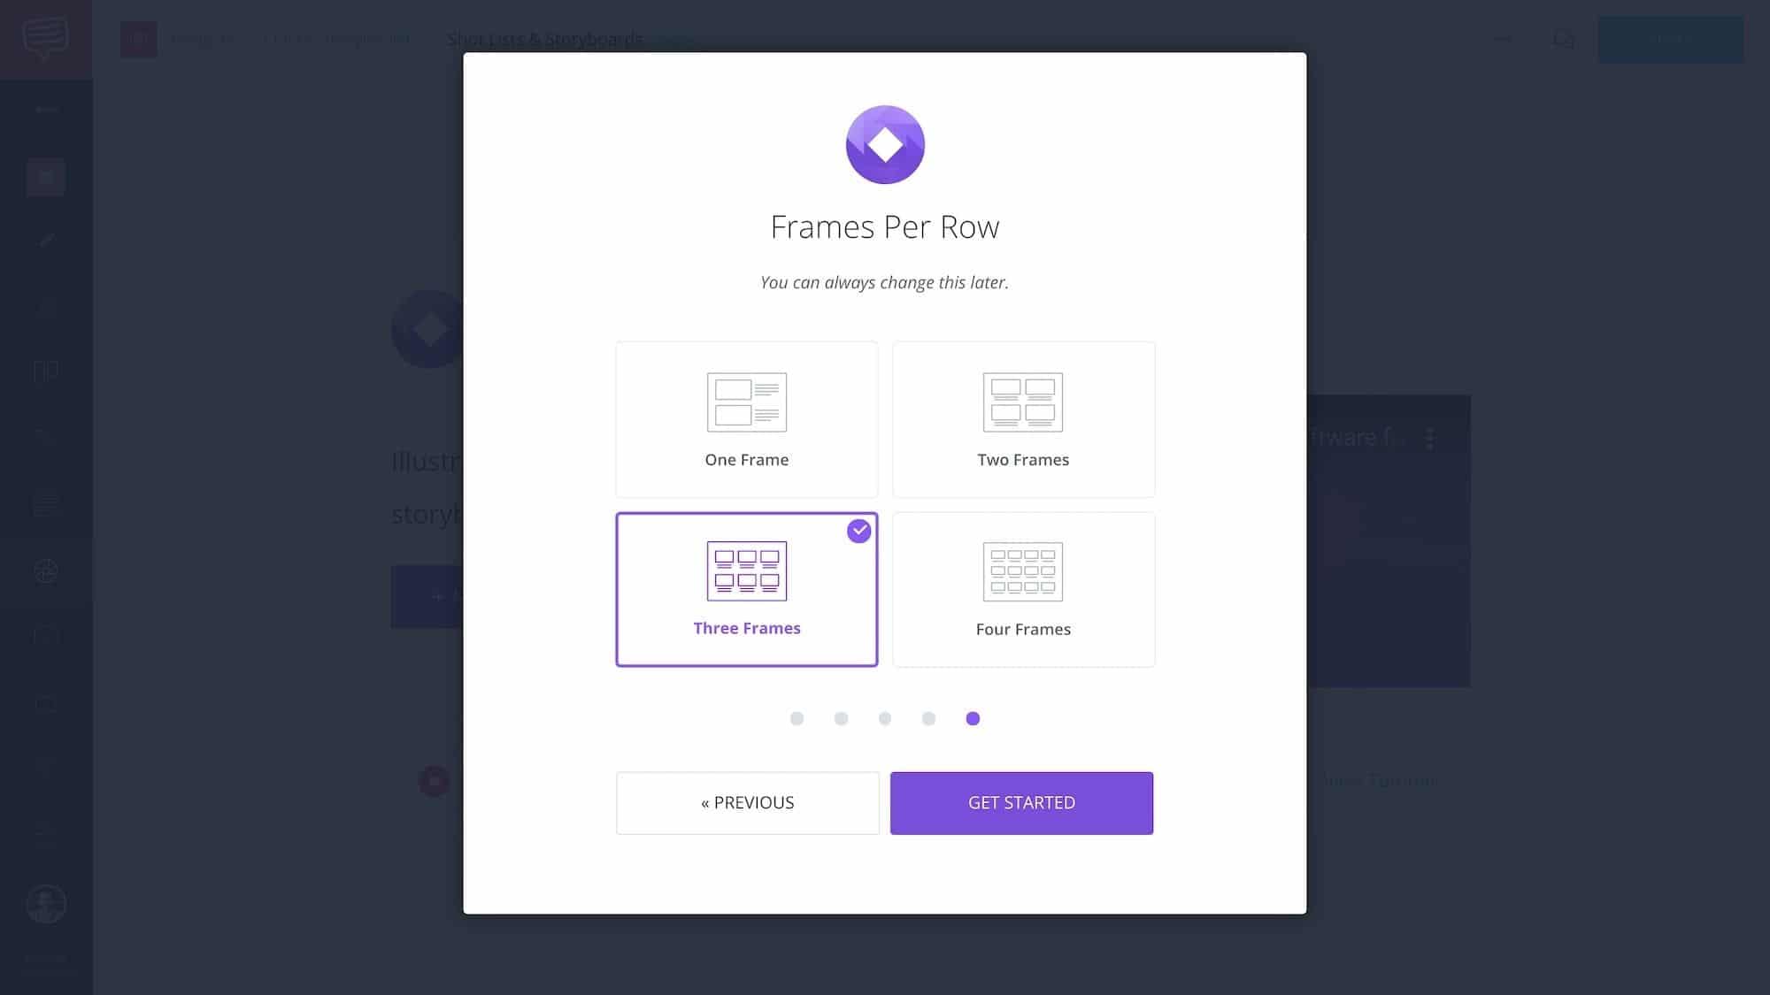1770x995 pixels.
Task: Click the PREVIOUS navigation button
Action: pyautogui.click(x=746, y=803)
